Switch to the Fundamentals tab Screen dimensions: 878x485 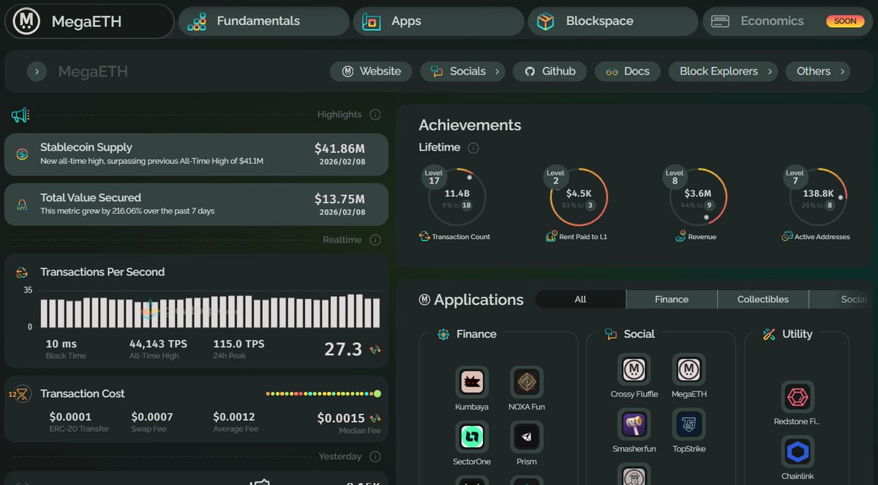pos(263,21)
